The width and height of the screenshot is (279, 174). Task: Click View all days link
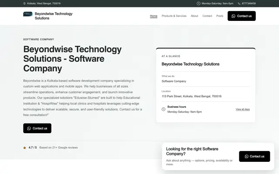tap(243, 109)
